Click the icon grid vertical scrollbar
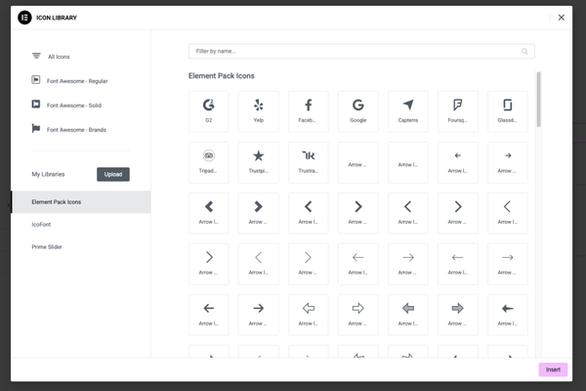 coord(538,100)
